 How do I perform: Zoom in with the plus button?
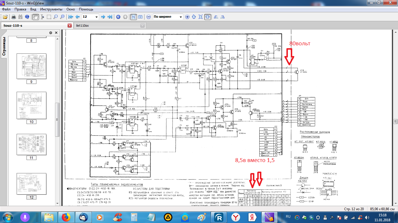187,17
